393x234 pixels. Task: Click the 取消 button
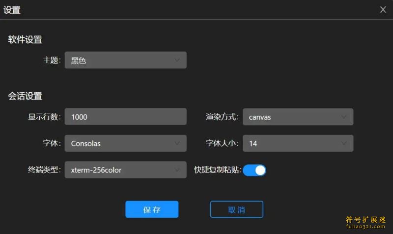237,209
